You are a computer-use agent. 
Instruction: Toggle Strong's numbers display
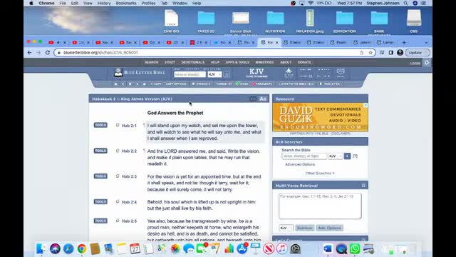[x=201, y=84]
